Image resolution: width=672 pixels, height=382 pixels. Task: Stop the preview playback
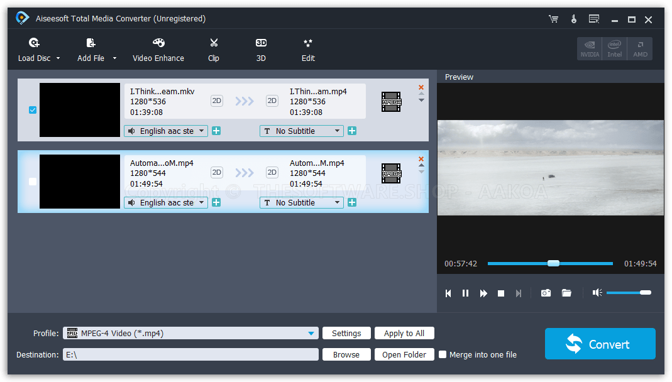[501, 293]
